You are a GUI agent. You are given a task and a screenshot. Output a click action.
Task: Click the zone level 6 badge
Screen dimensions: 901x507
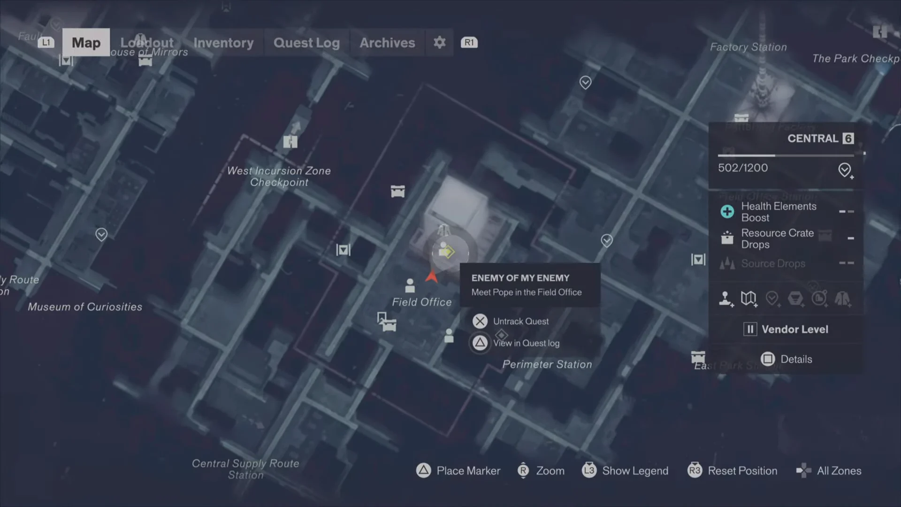tap(848, 138)
